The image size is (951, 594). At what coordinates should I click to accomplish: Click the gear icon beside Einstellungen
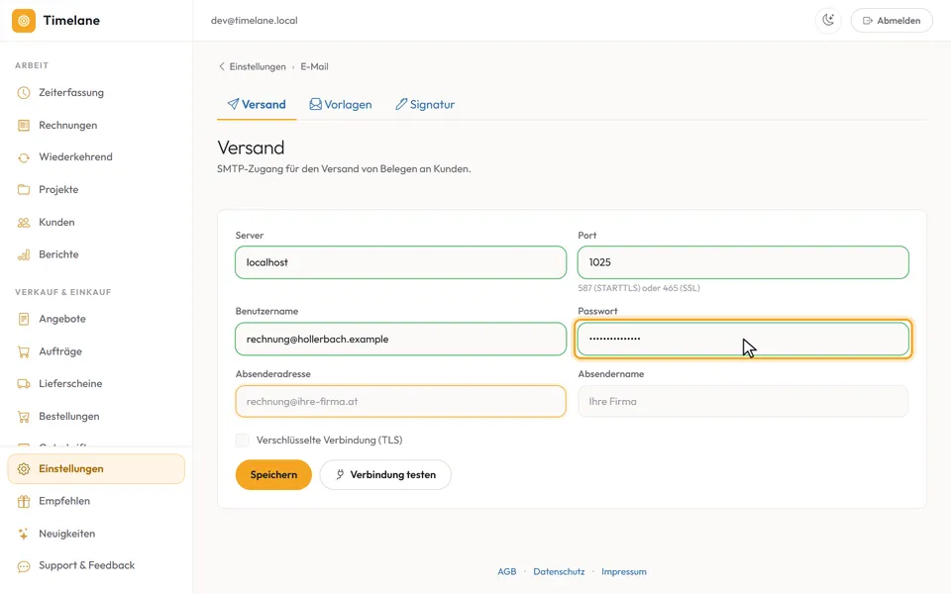coord(24,469)
